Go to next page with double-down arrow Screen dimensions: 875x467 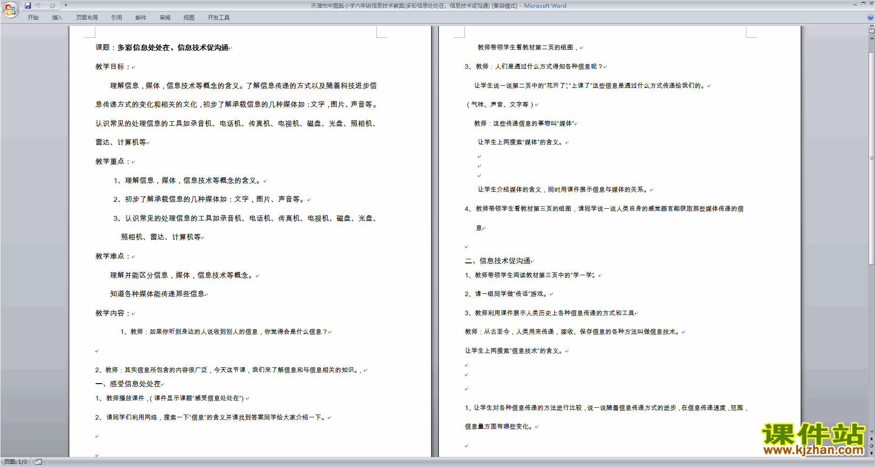(872, 453)
